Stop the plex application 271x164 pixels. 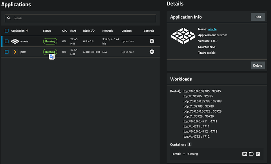click(x=152, y=52)
